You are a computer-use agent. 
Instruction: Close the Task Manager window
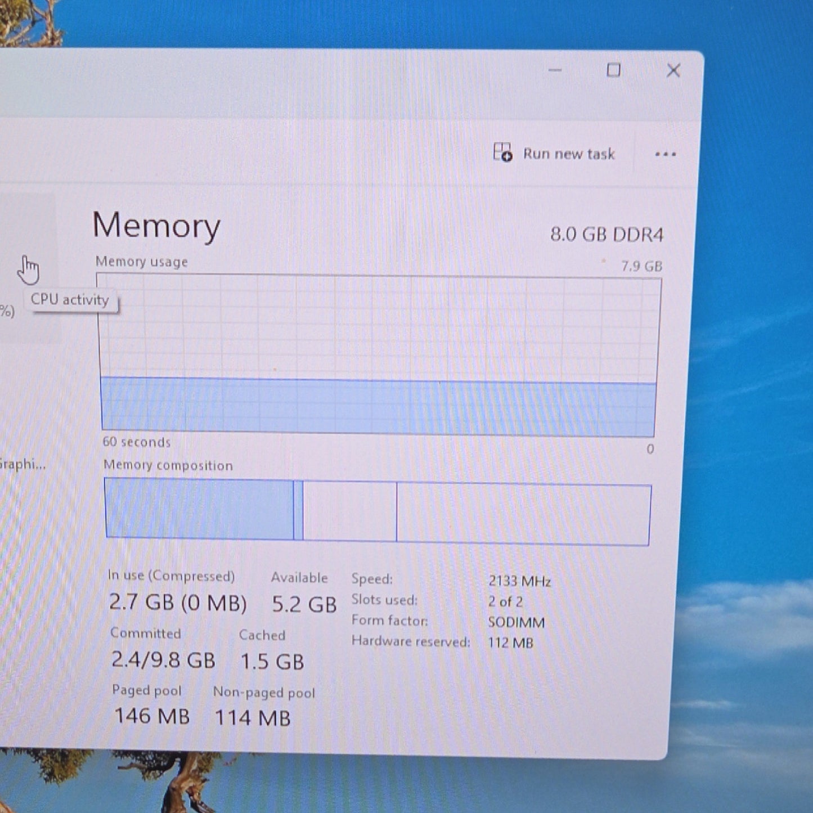[673, 70]
